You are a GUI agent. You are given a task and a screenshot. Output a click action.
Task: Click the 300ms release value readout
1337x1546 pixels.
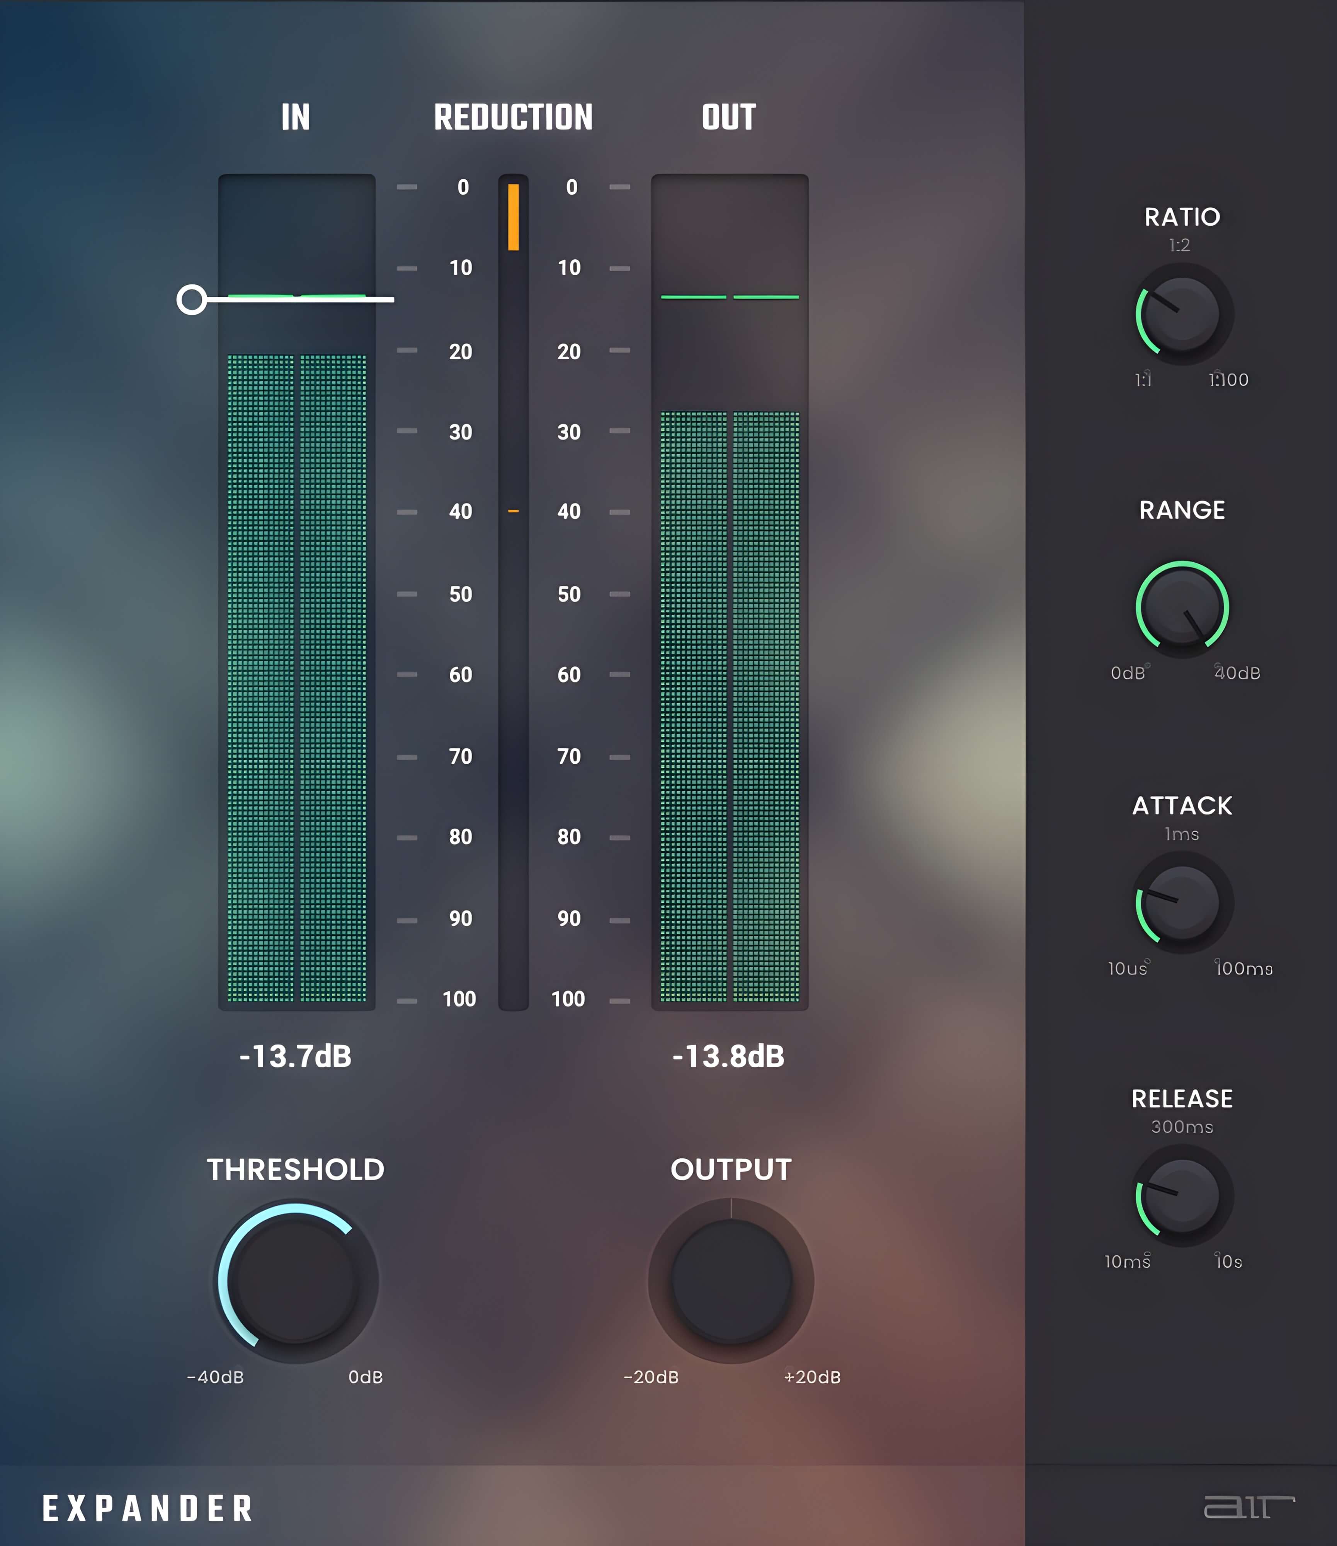pyautogui.click(x=1182, y=1127)
